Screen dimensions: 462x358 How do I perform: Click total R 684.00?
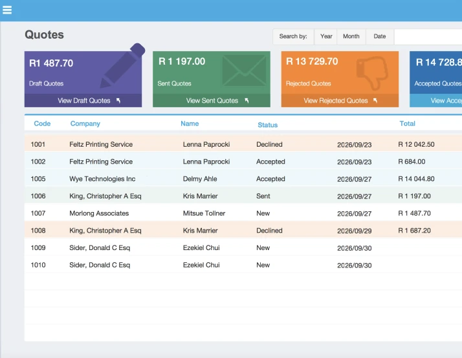click(412, 162)
